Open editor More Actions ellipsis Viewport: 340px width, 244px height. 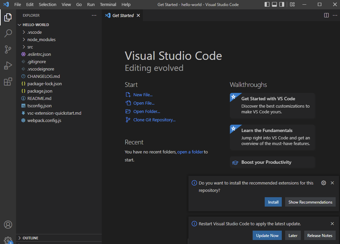click(335, 15)
